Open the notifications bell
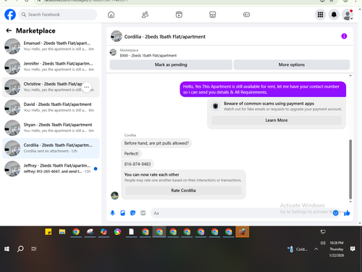Screen dimensions: 362x272 pos(334,15)
